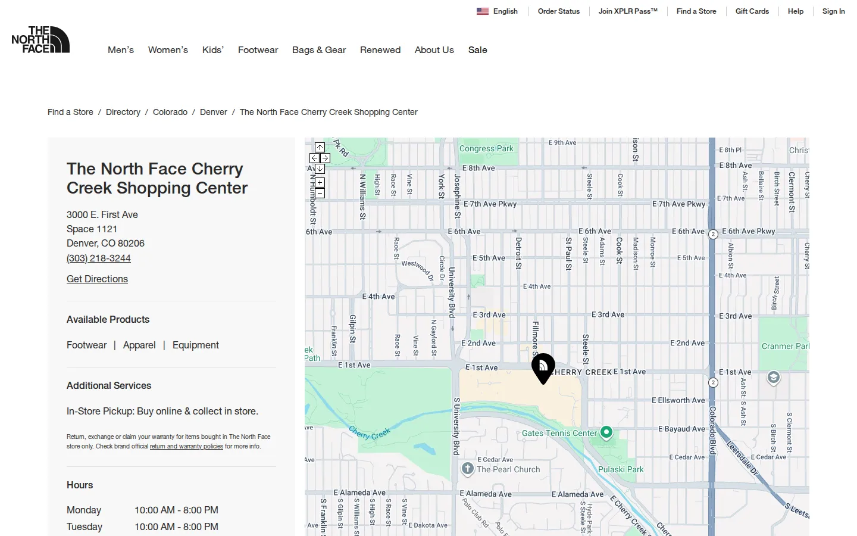The image size is (857, 536).
Task: Click Pulaski Park label on map
Action: (621, 469)
